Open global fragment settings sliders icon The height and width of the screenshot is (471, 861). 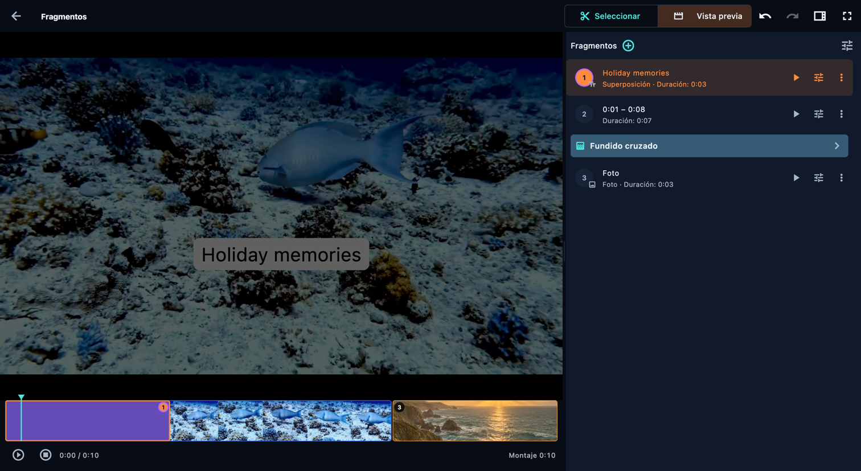click(847, 46)
